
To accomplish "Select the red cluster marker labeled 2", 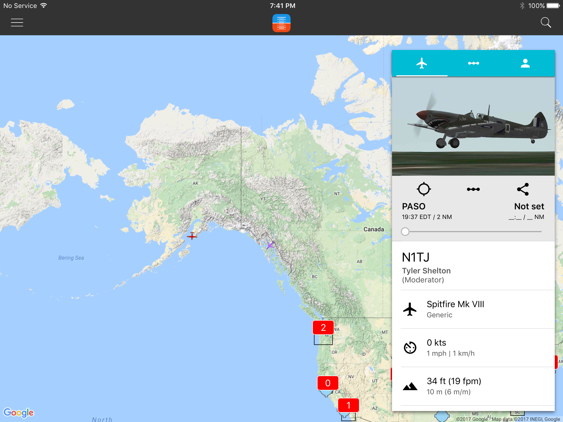I will click(323, 327).
